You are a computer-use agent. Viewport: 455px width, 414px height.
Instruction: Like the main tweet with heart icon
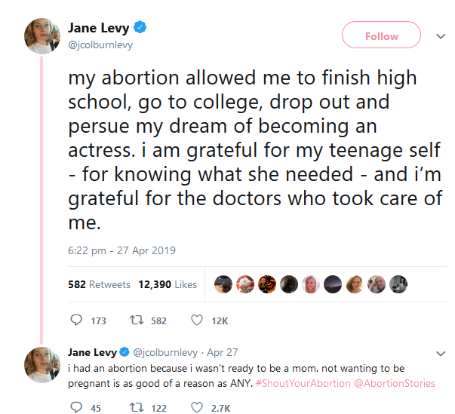click(197, 320)
